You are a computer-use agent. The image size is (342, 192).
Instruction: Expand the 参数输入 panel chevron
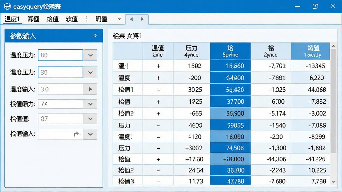coord(95,35)
